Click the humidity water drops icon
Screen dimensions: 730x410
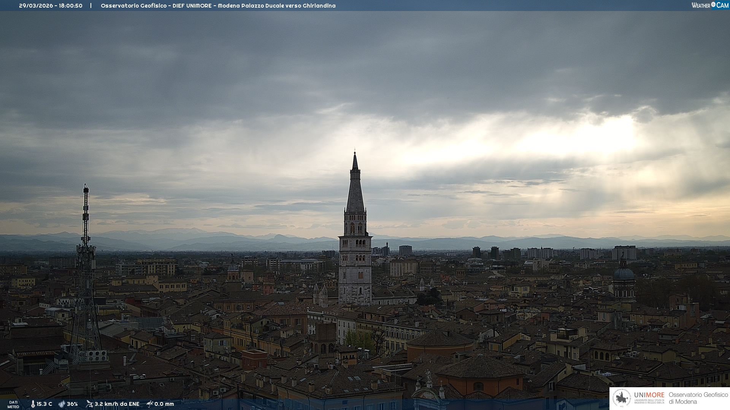(62, 404)
